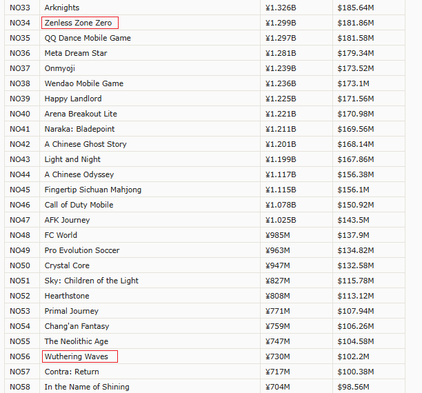Select the ¥1.239B value
Screen dimensions: 422x393
click(x=281, y=68)
